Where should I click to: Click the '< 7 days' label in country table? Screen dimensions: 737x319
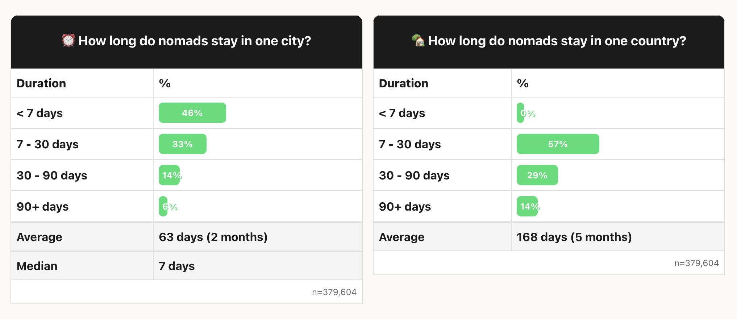click(402, 113)
